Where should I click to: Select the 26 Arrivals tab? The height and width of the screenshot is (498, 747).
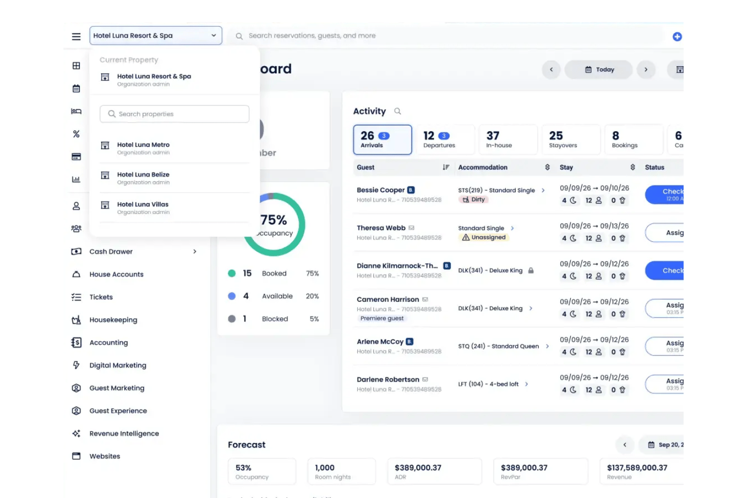[x=383, y=140]
